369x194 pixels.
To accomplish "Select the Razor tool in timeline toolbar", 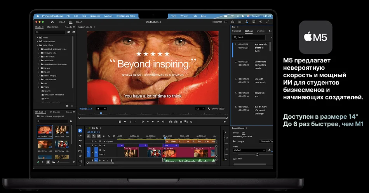I will click(x=80, y=146).
